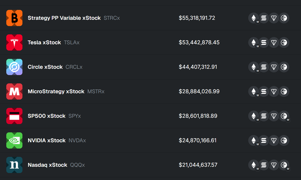Click the MSTRx ticker label
Viewport: 301px width, 180px height.
(96, 91)
